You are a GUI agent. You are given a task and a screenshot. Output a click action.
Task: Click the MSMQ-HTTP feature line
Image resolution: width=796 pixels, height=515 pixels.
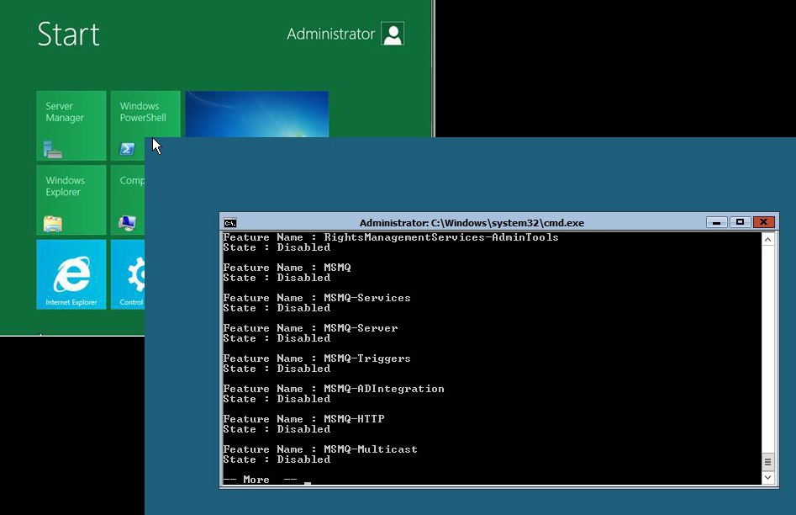[x=303, y=419]
